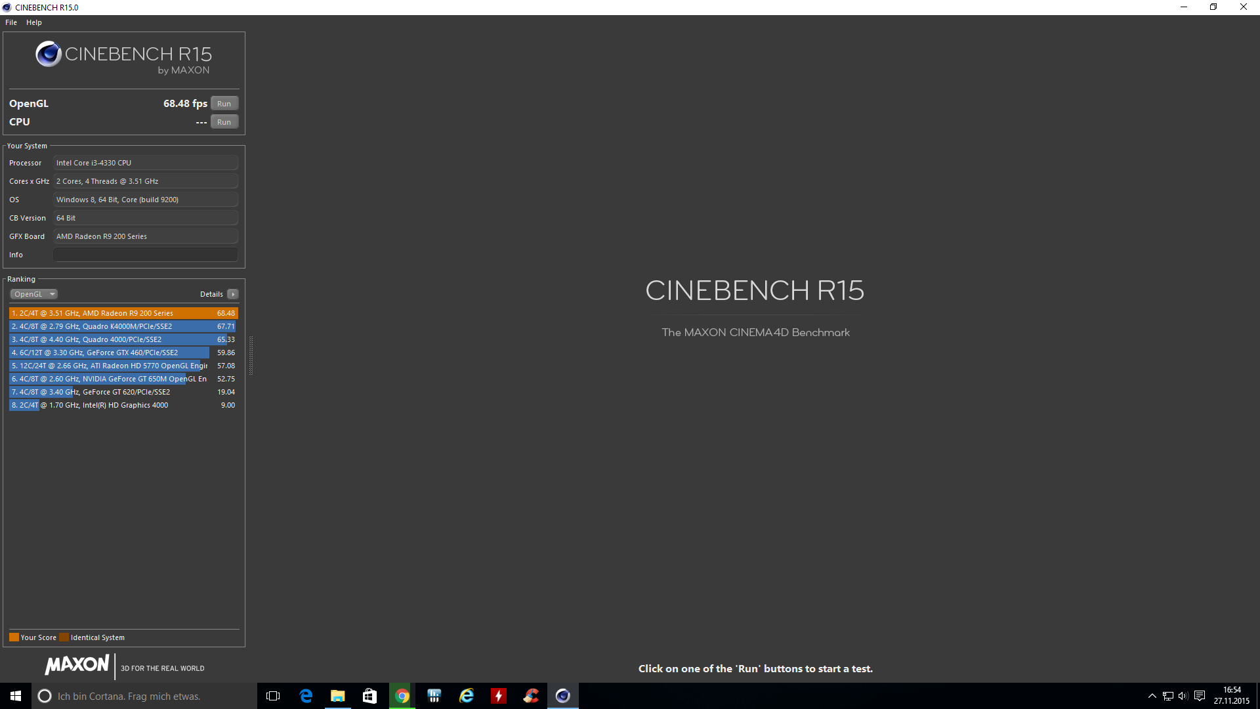The width and height of the screenshot is (1260, 709).
Task: Select ranking row 6 NVIDIA GeForce GT 650M
Action: click(123, 379)
